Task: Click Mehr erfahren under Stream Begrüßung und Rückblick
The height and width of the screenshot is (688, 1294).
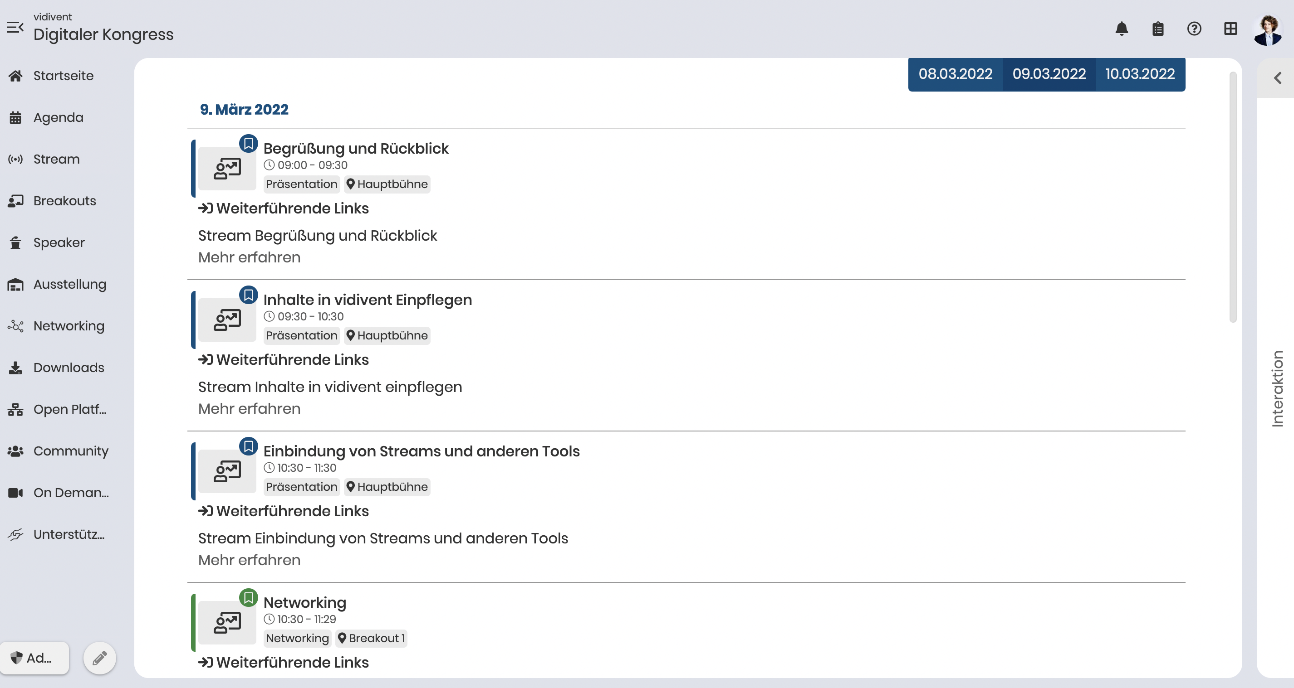Action: point(249,257)
